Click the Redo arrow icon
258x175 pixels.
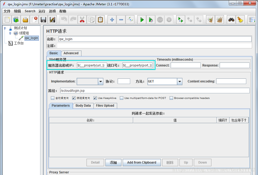coord(73,20)
